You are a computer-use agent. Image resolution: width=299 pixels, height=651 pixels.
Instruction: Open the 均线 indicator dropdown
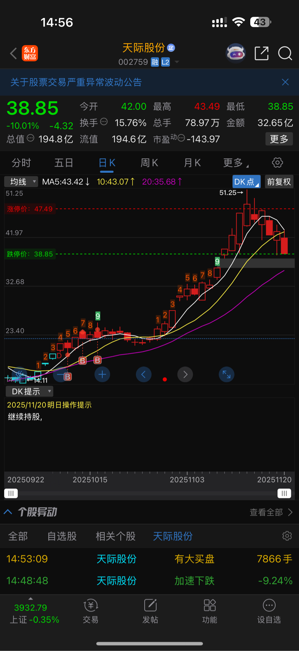(21, 182)
